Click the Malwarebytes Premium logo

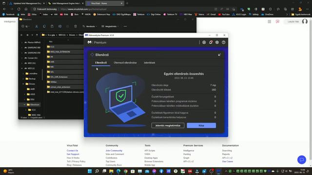tap(97, 42)
